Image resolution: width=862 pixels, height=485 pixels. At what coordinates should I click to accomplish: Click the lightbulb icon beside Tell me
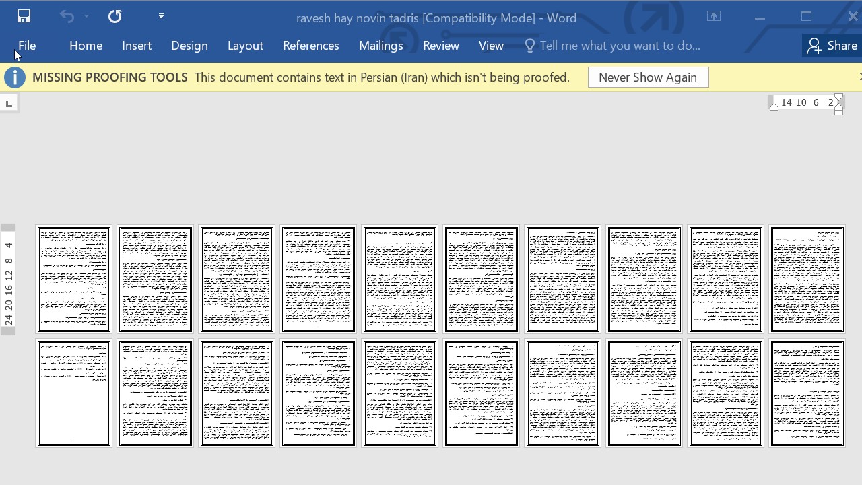pyautogui.click(x=530, y=46)
